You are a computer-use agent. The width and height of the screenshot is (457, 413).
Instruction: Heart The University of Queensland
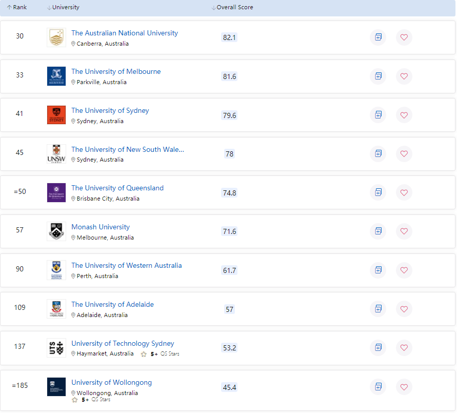(x=404, y=192)
